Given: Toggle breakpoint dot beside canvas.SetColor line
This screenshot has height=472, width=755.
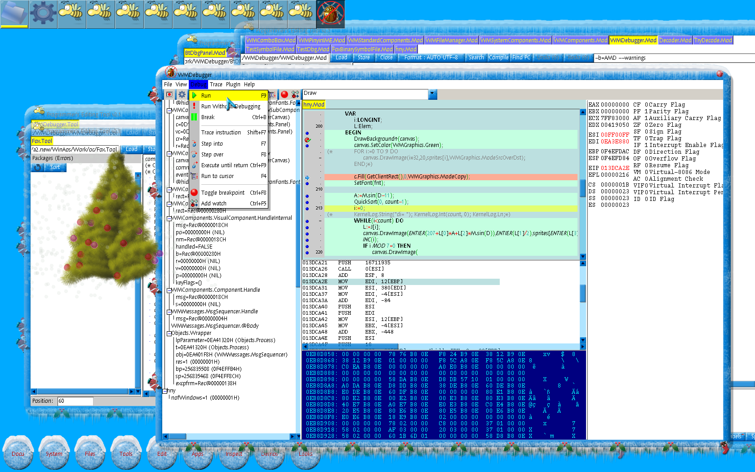Looking at the screenshot, I should pos(307,146).
